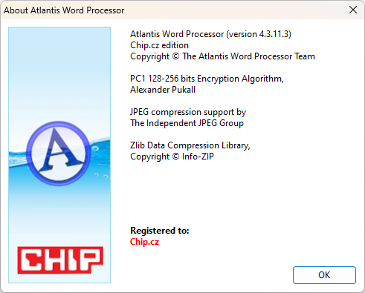365x293 pixels.
Task: Close the About Atlantis dialog
Action: click(353, 10)
